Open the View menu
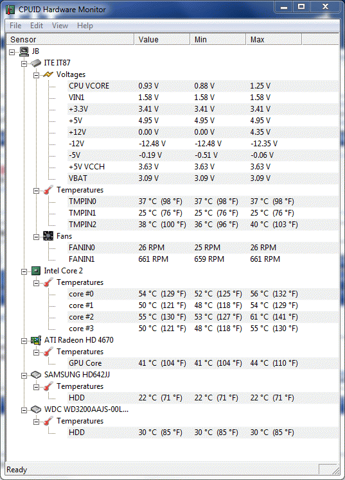 coord(60,26)
